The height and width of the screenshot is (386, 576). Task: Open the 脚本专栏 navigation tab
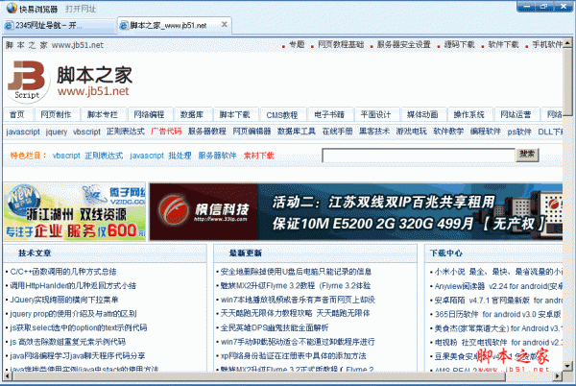tap(103, 114)
